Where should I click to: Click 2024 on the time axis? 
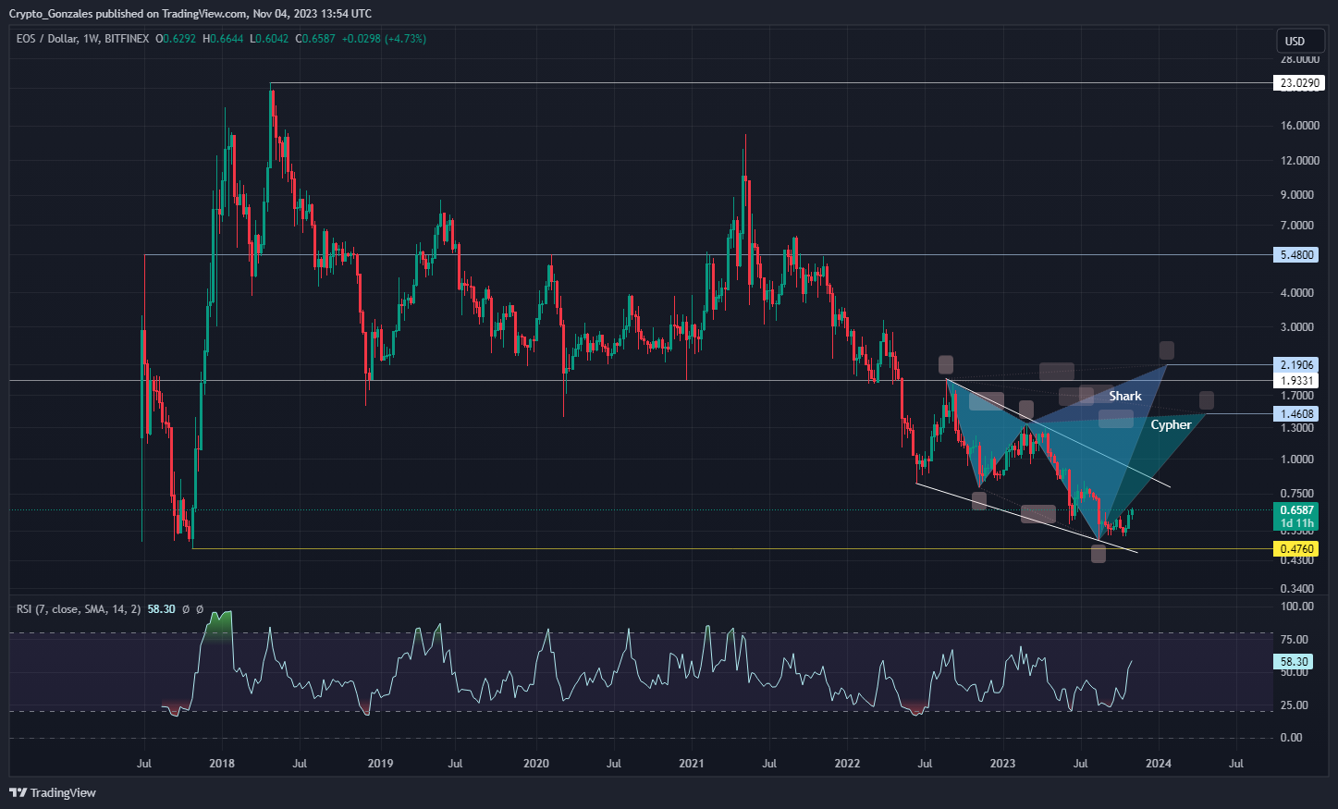[x=1159, y=764]
